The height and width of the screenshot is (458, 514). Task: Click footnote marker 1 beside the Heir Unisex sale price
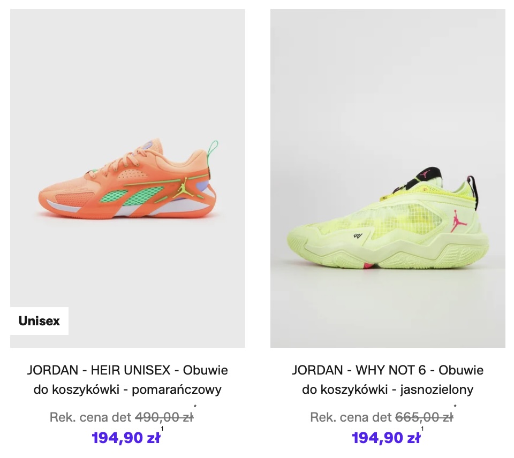162,429
